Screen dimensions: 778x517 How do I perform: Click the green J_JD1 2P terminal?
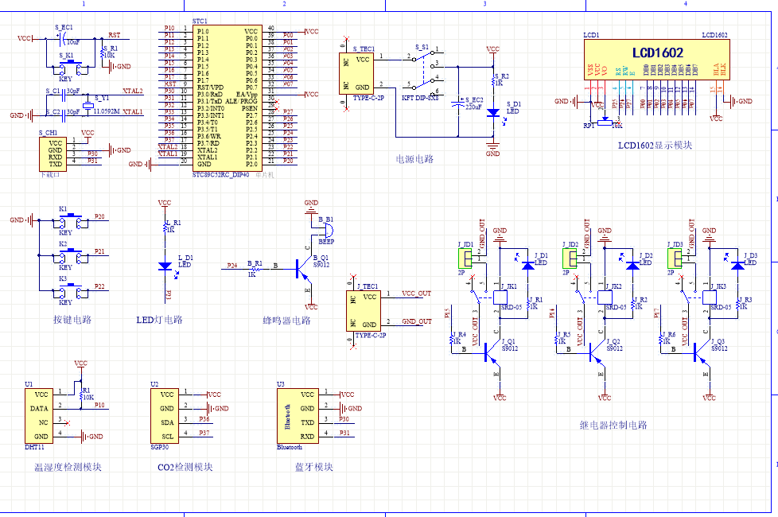(465, 258)
